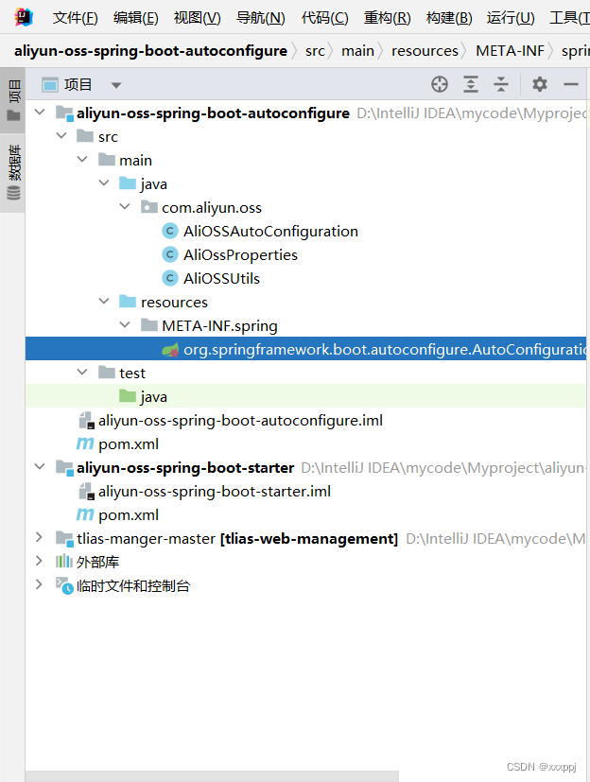This screenshot has height=782, width=590.
Task: Click the tlias-manger-master module icon
Action: tap(64, 538)
